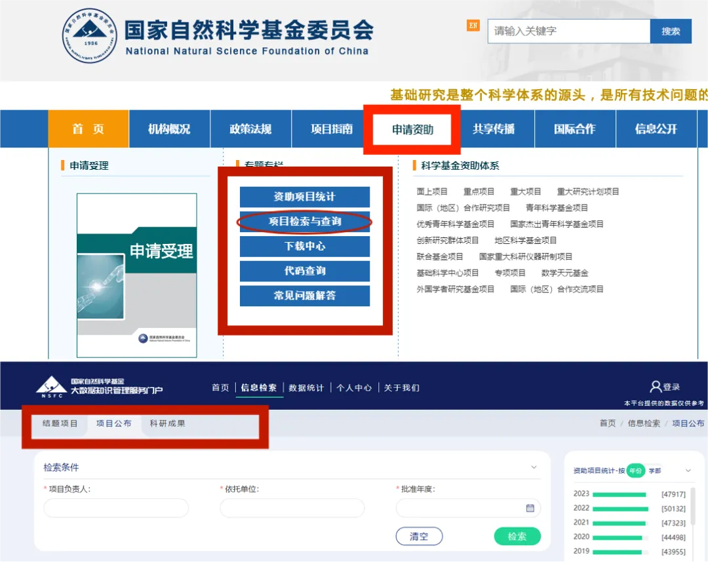
Task: Open the 地区科学基金项目 link
Action: (x=526, y=240)
